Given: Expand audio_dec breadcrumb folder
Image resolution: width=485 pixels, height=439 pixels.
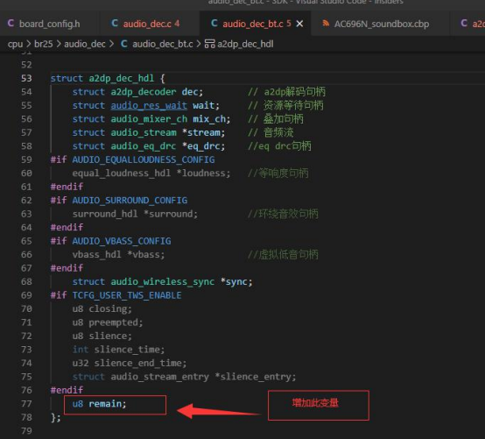Looking at the screenshot, I should pyautogui.click(x=85, y=45).
